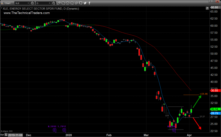Click the chain link icon in toolbar
This screenshot has width=221, height=137.
[x=75, y=3]
